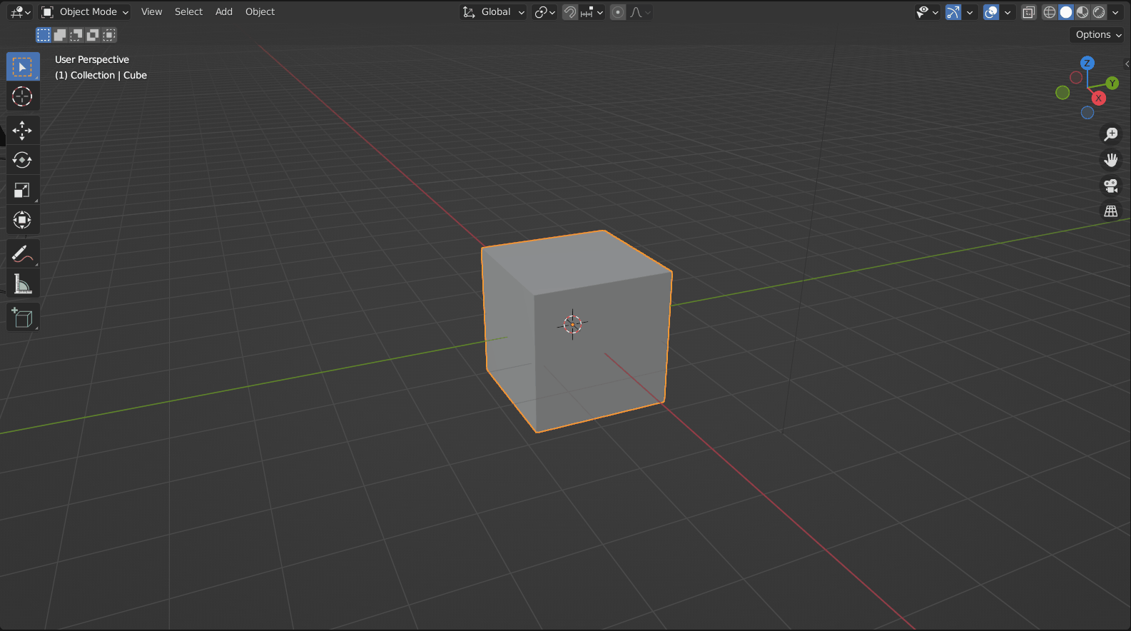The width and height of the screenshot is (1131, 631).
Task: Click the negative Z axis gizmo circle
Action: 1087,113
